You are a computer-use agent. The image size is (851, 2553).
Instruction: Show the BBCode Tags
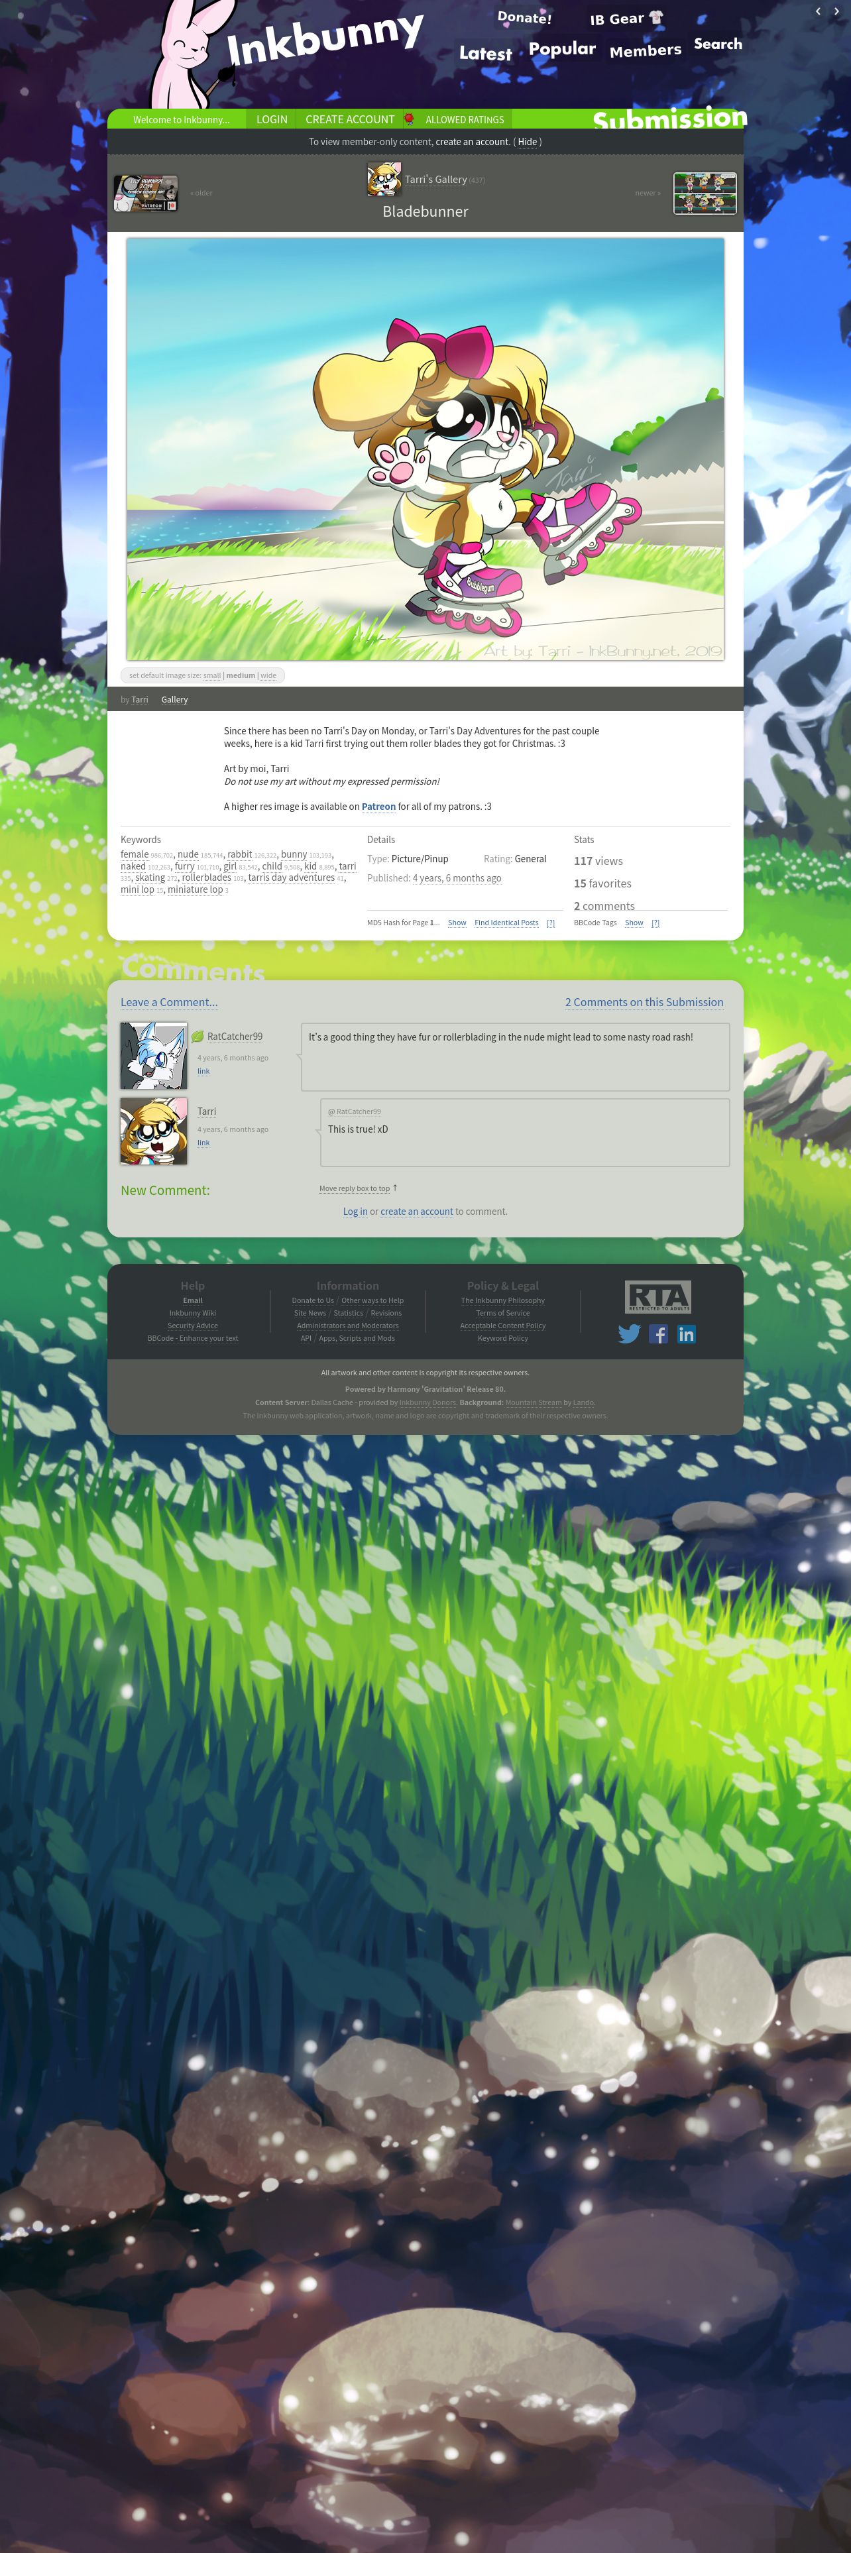click(634, 923)
